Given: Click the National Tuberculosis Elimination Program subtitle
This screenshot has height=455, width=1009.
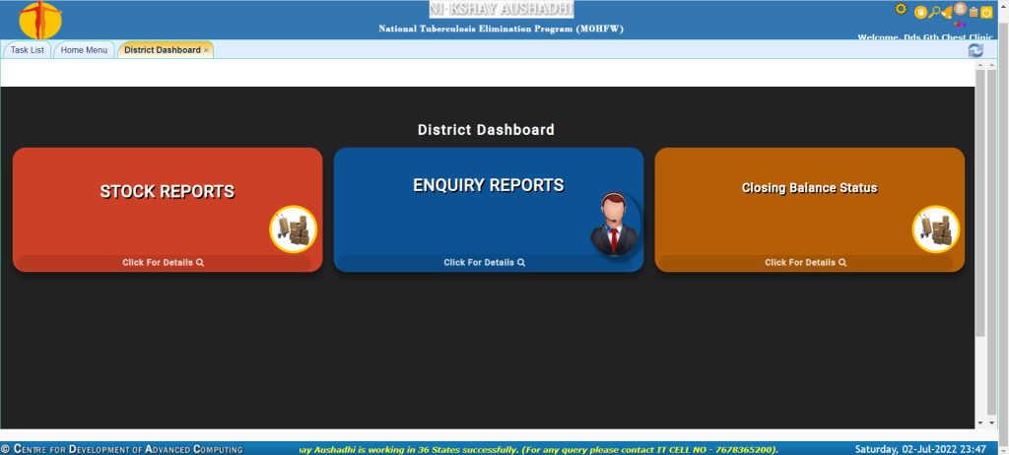Looking at the screenshot, I should click(502, 29).
